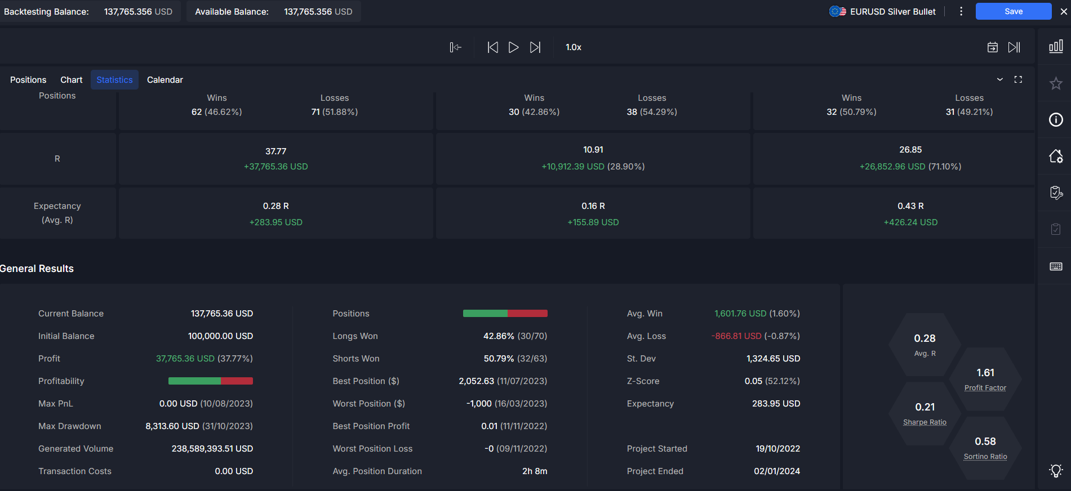Close the backtesting session with X
This screenshot has width=1071, height=491.
1064,11
